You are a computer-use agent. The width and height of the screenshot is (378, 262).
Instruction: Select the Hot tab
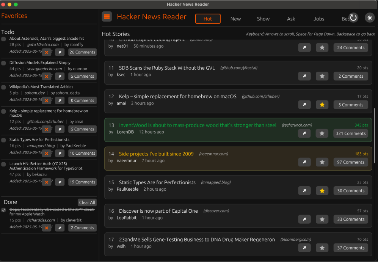pyautogui.click(x=208, y=19)
